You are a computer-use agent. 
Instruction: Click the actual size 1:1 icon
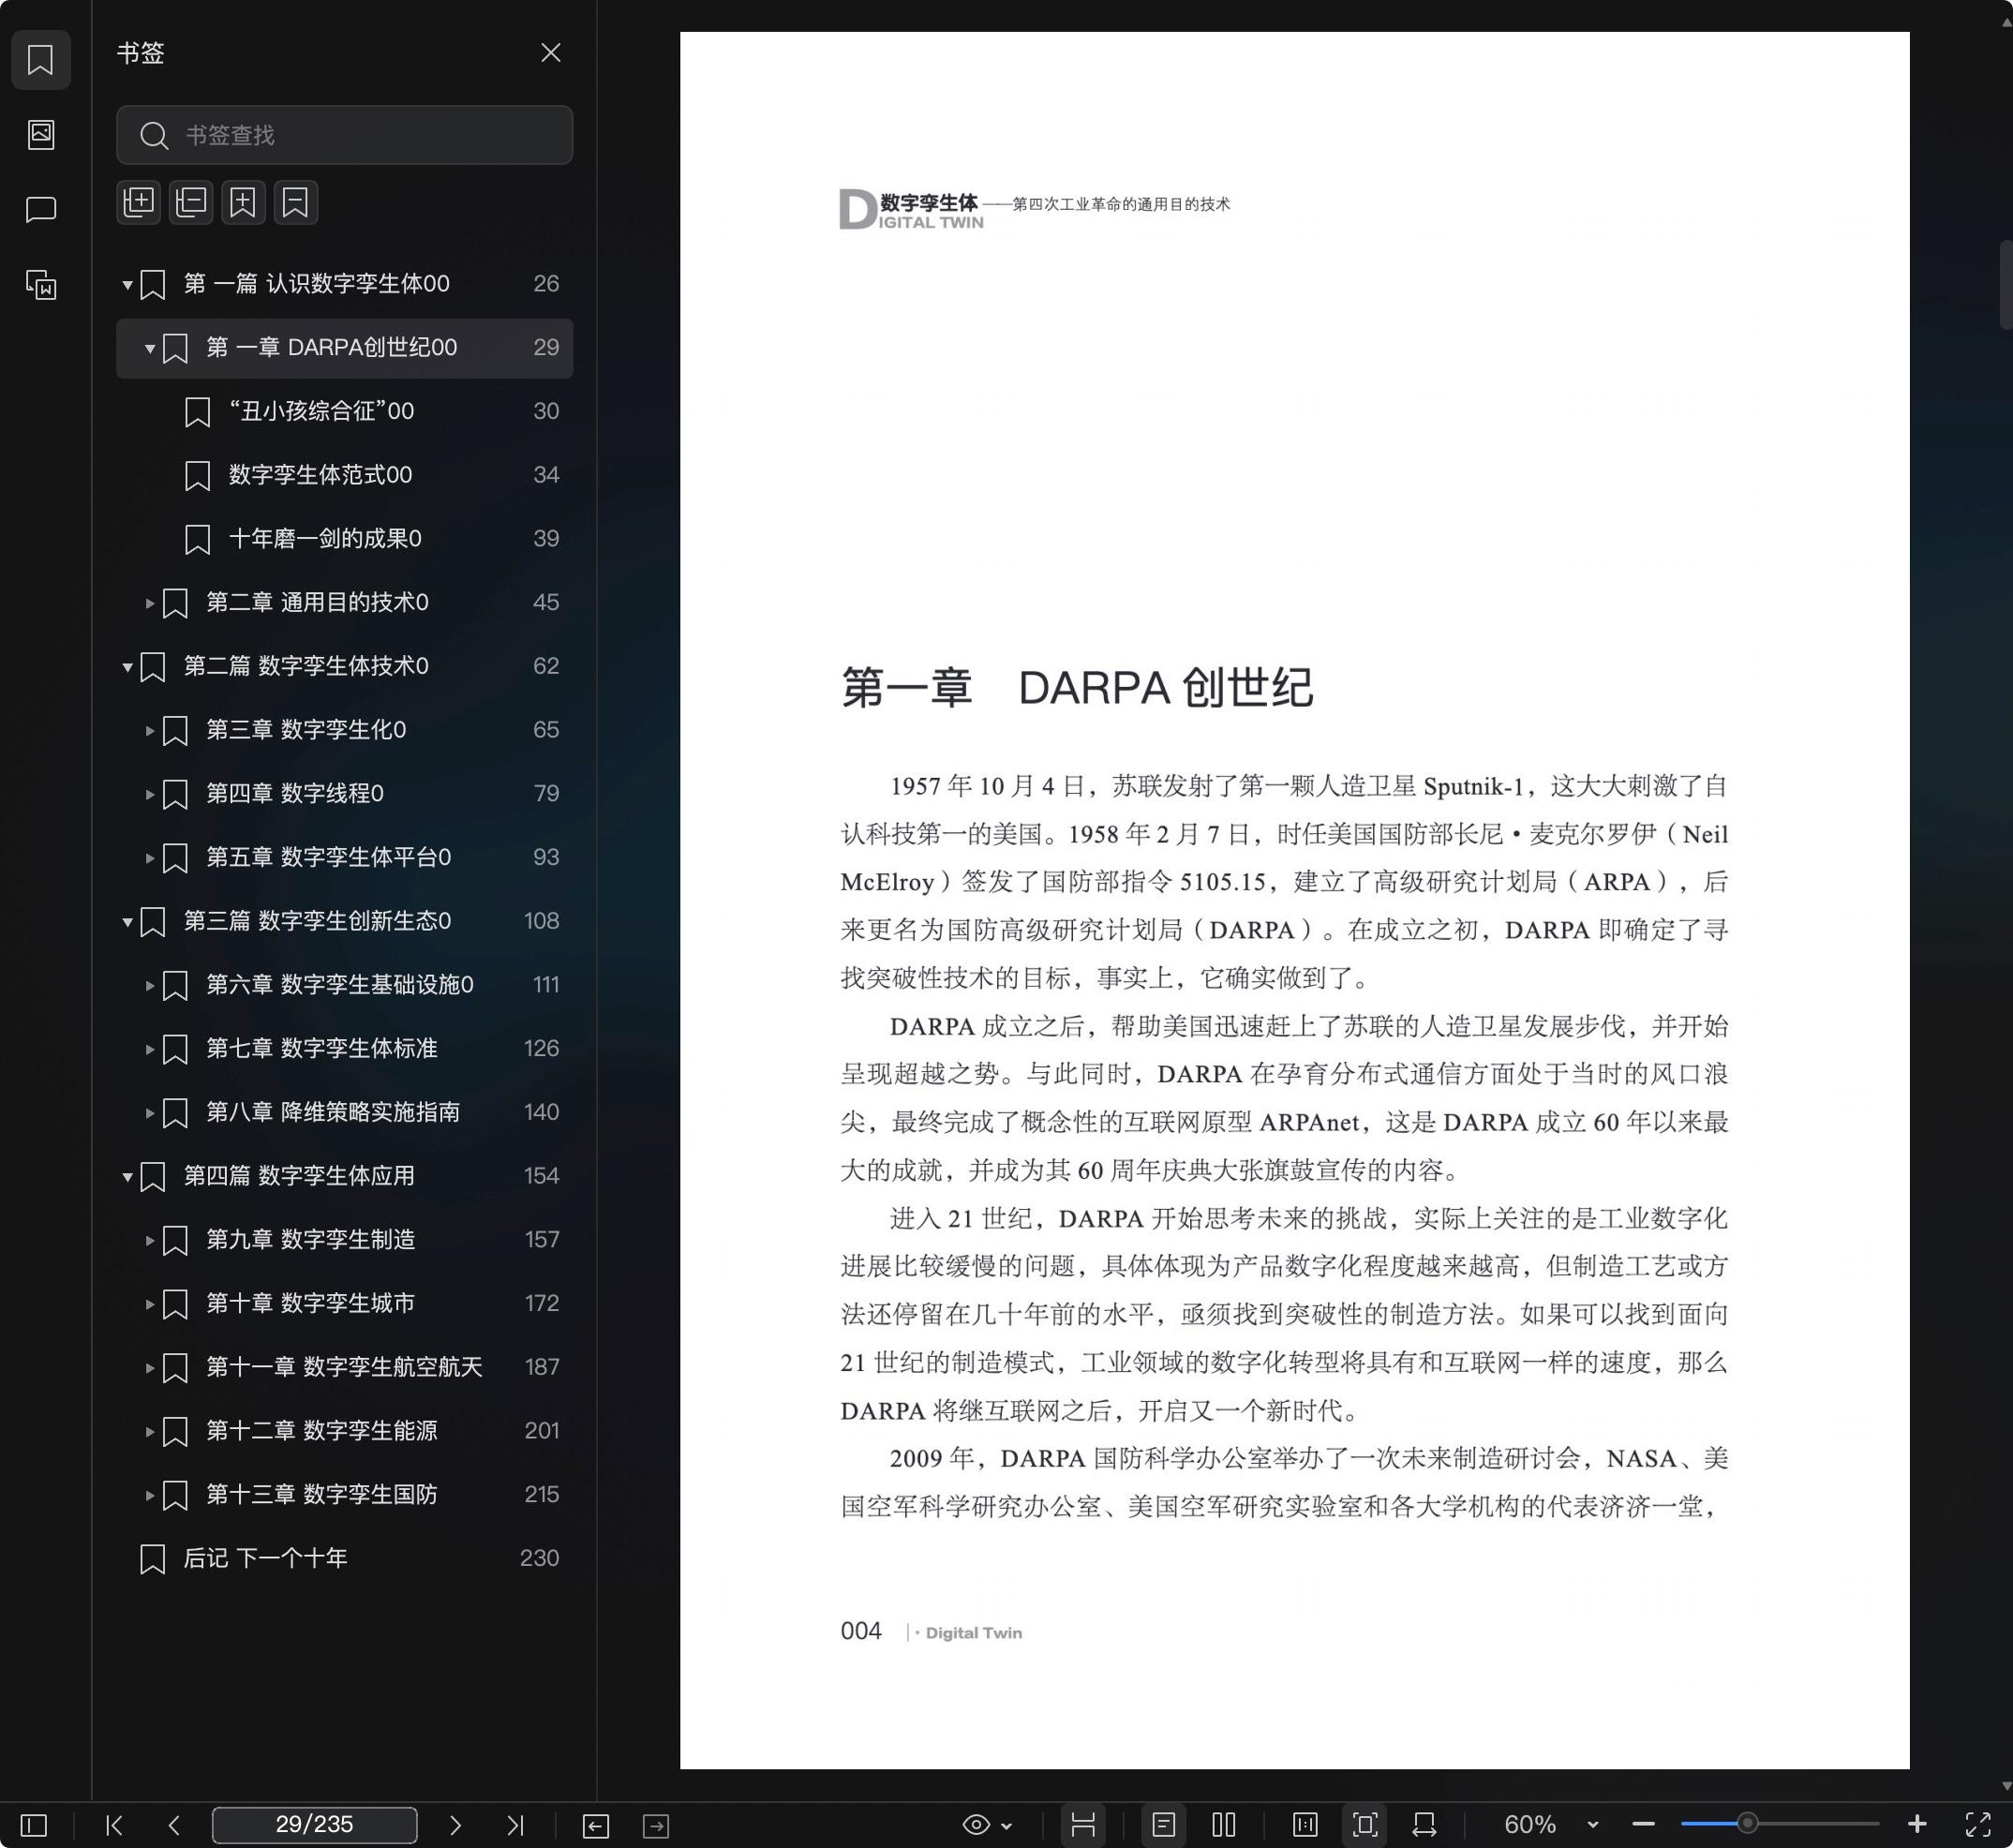tap(1305, 1825)
